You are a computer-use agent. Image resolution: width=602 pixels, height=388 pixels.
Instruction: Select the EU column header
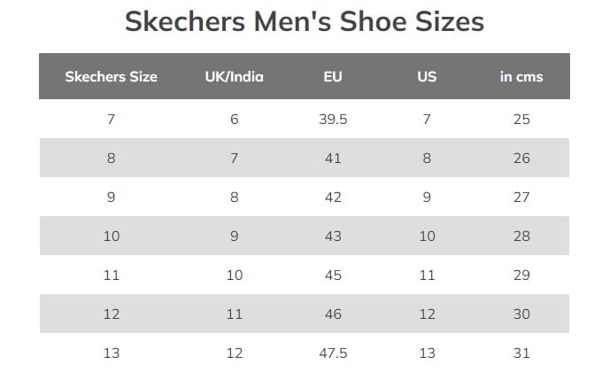333,76
